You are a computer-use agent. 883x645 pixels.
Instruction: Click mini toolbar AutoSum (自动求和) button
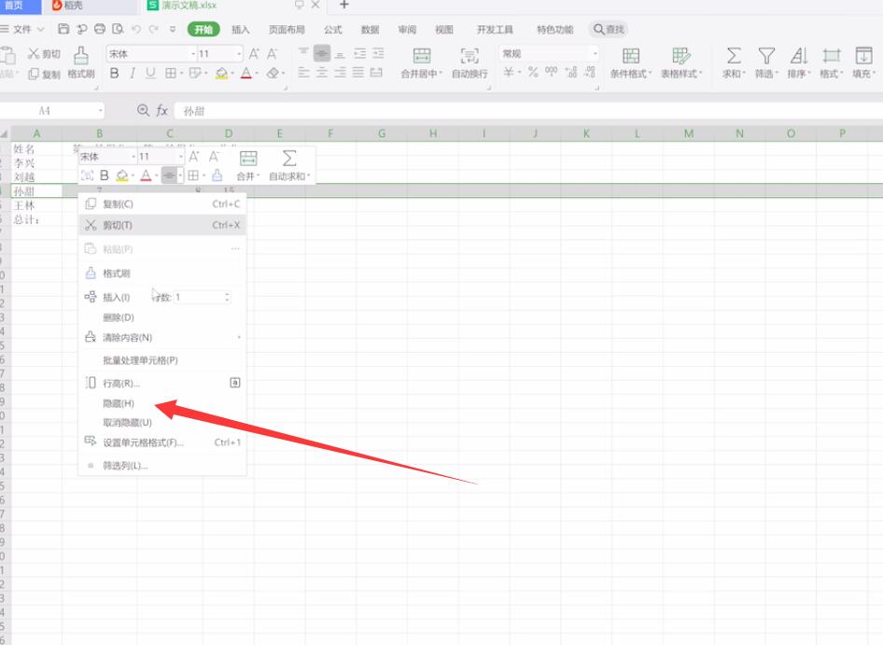tap(289, 166)
